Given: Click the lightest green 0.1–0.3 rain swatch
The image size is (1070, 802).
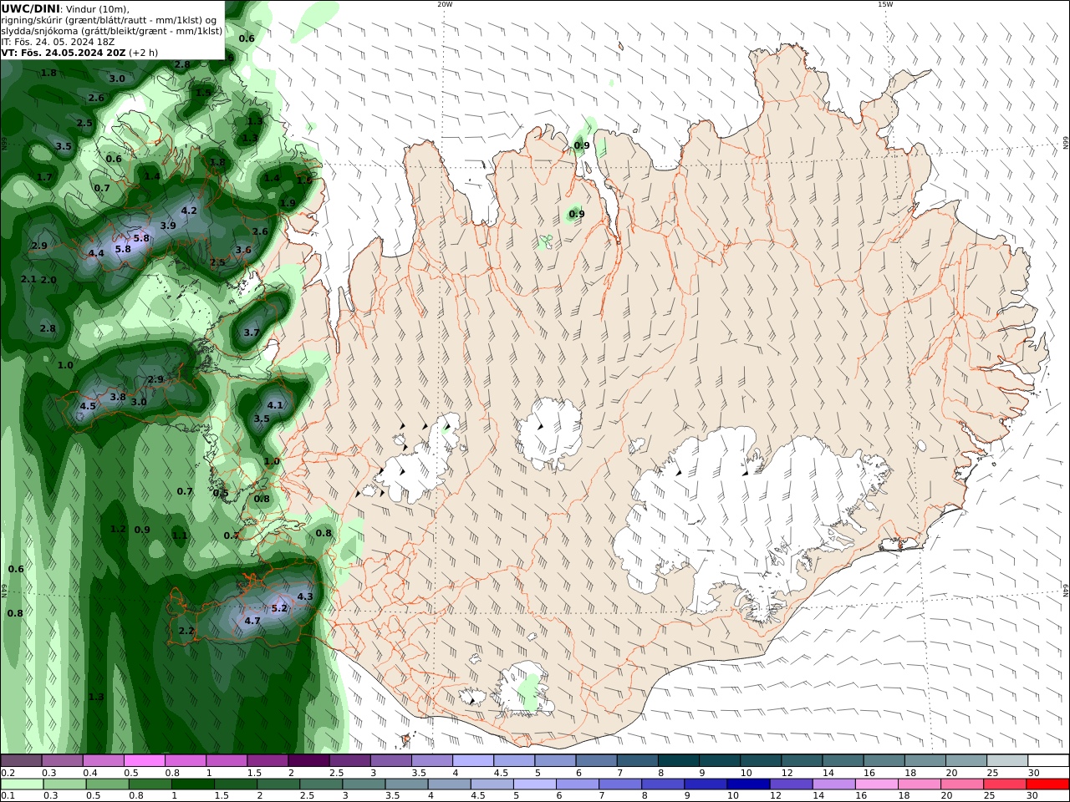Looking at the screenshot, I should 22,784.
